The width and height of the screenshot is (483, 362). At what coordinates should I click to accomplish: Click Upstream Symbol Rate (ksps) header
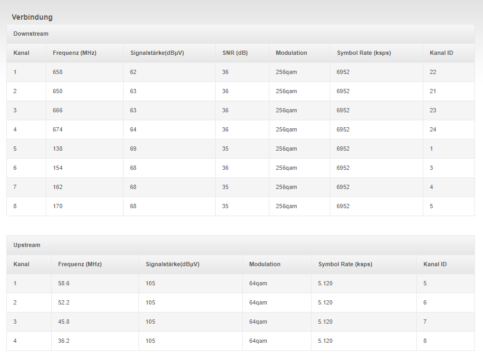345,264
